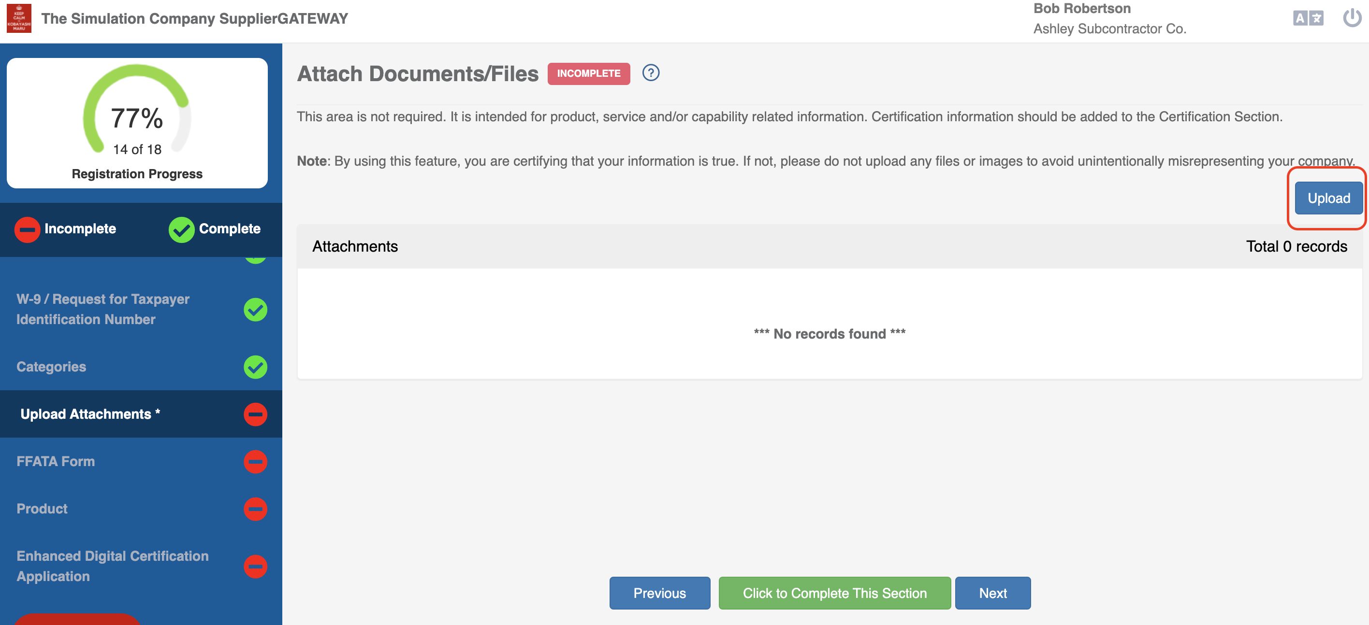Click the Keep Calm company logo
Viewport: 1369px width, 625px height.
pyautogui.click(x=19, y=18)
